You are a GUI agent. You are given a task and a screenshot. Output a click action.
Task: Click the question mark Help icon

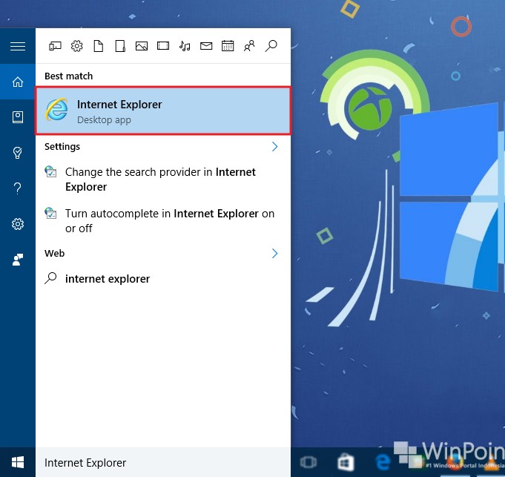coord(18,188)
